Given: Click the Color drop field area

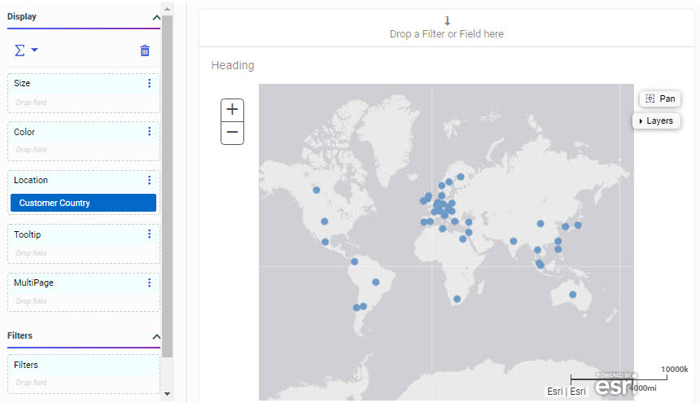Looking at the screenshot, I should pos(84,150).
